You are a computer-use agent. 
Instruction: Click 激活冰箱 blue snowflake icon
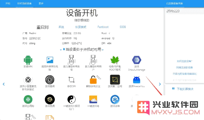115,100
